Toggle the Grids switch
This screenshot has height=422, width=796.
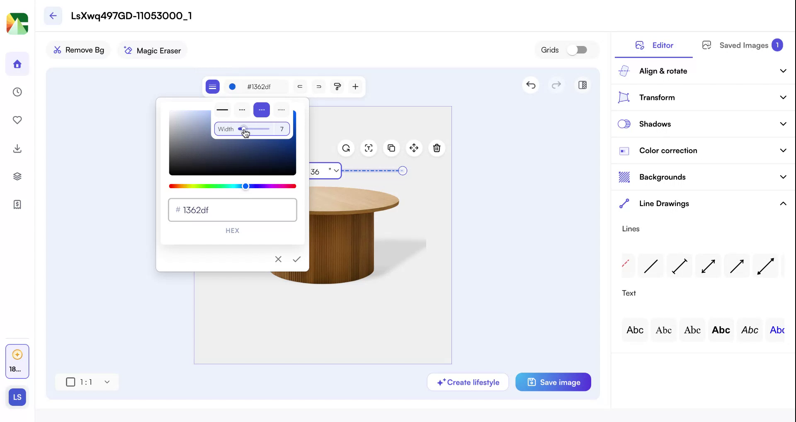pyautogui.click(x=578, y=49)
